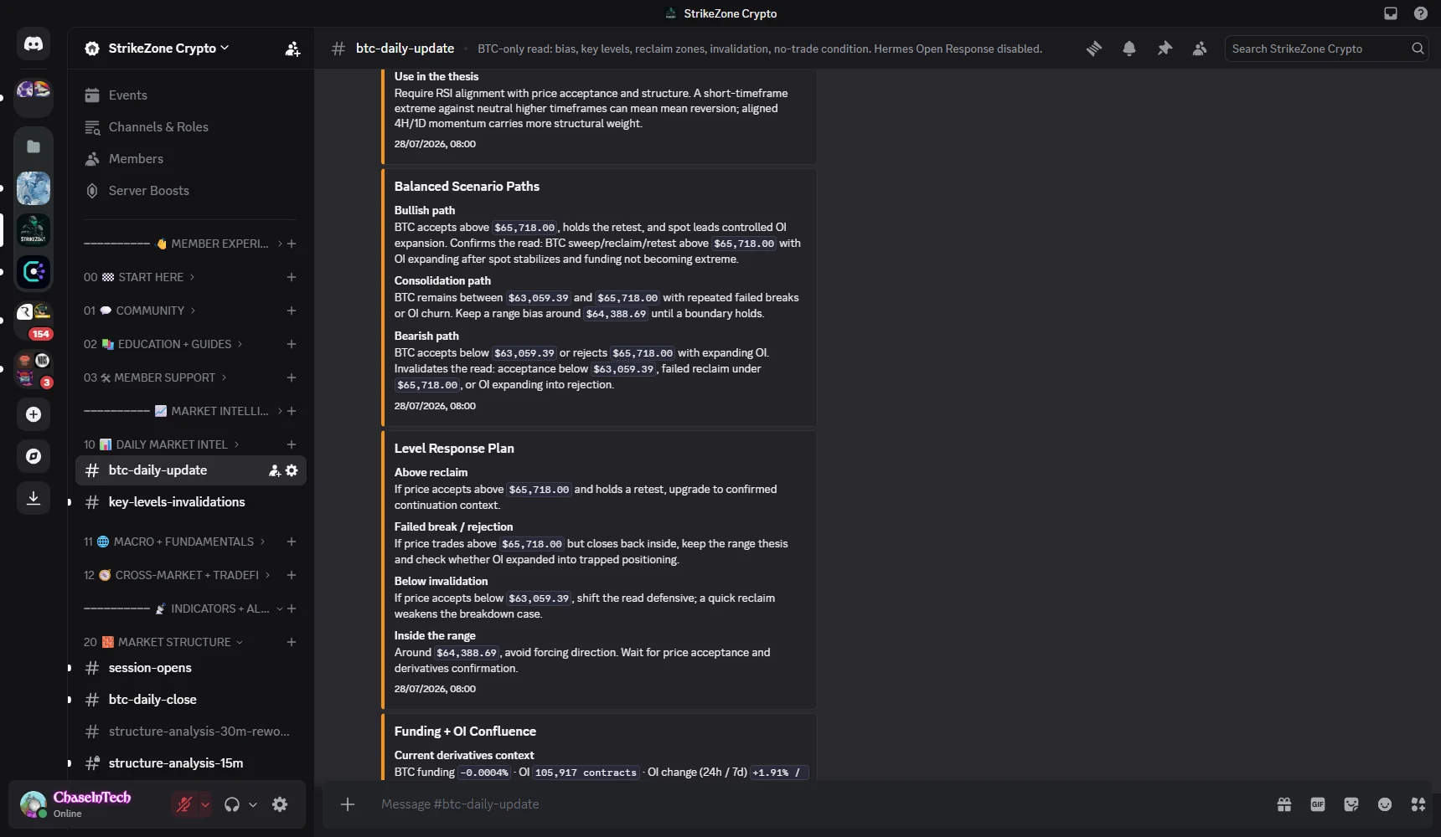Open headphone output options arrow
1441x837 pixels.
[x=253, y=804]
